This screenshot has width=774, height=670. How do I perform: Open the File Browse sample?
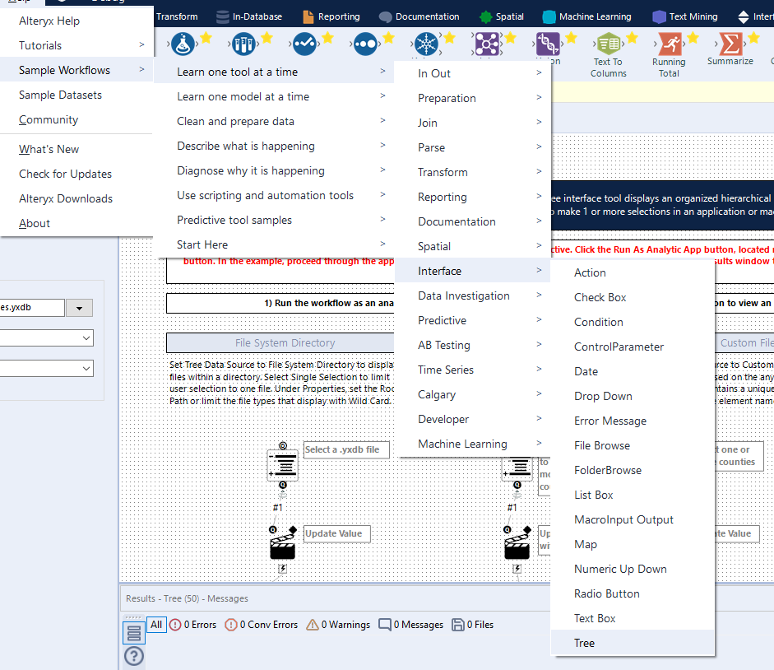[x=633, y=445]
